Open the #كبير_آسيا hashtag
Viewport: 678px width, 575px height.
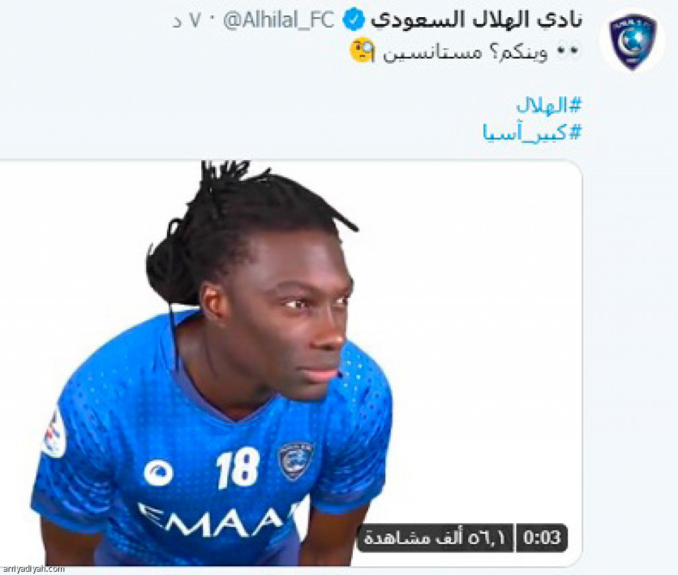(532, 132)
